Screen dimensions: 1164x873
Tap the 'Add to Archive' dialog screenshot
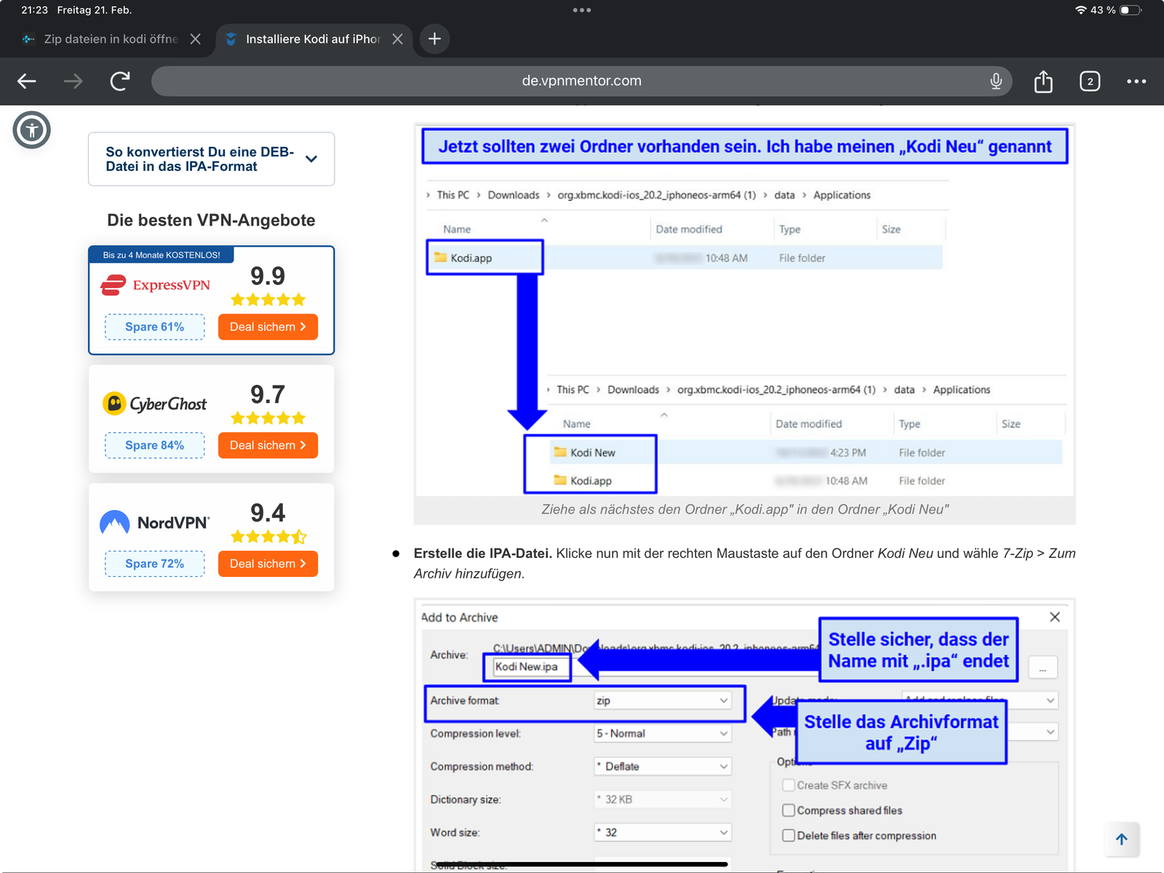744,735
